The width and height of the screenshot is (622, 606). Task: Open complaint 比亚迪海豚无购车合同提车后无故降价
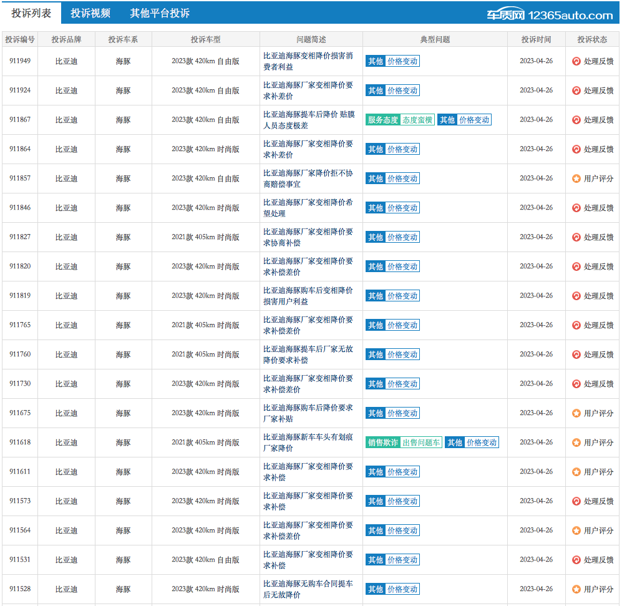[308, 589]
